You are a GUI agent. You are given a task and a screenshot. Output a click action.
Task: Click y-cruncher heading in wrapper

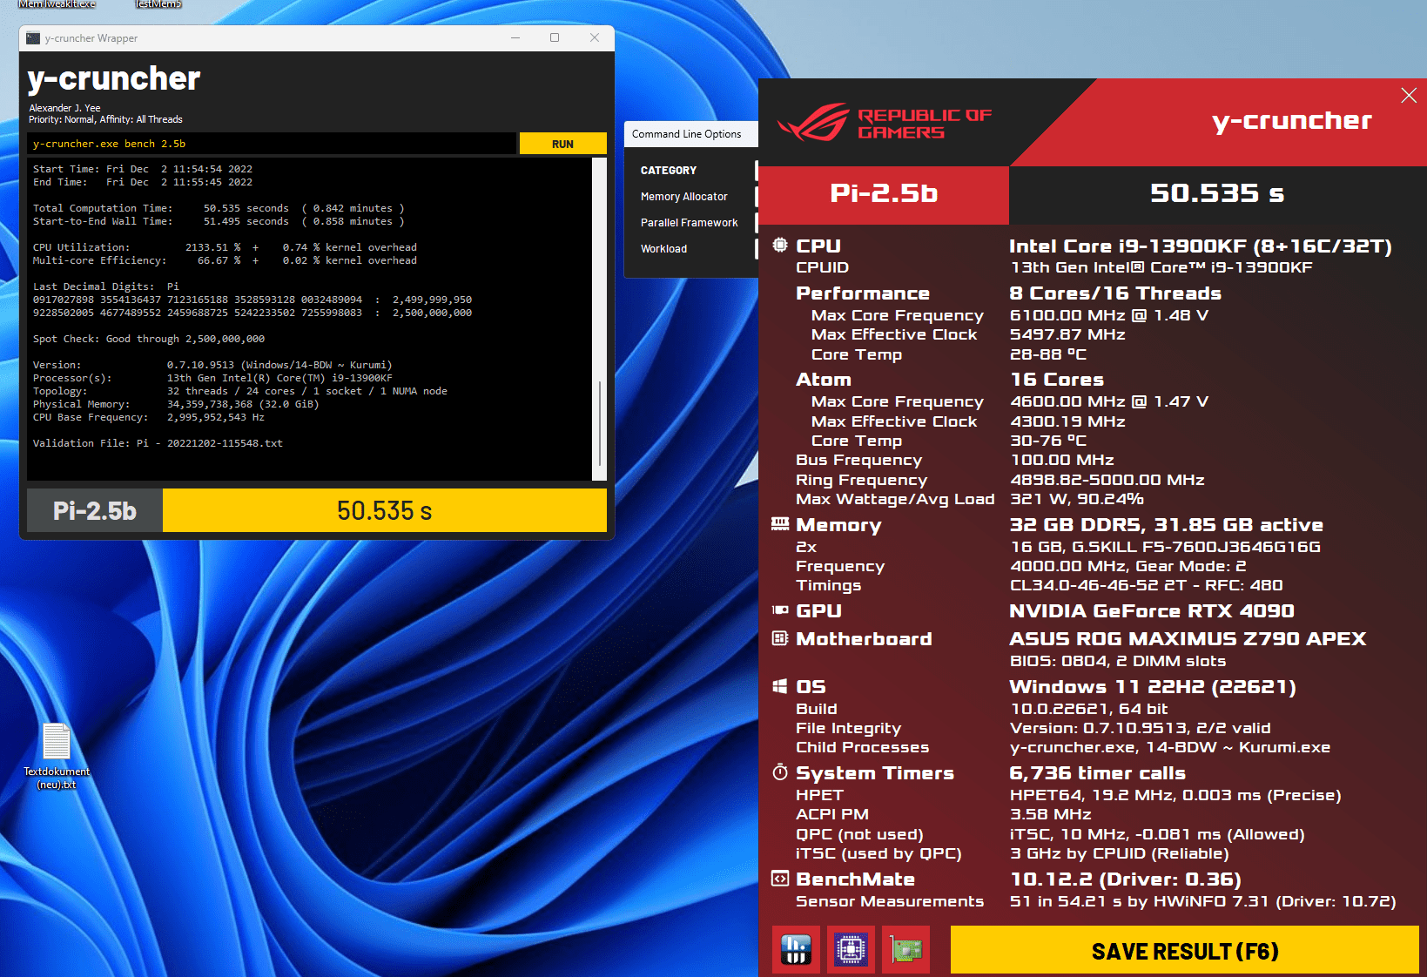click(114, 78)
